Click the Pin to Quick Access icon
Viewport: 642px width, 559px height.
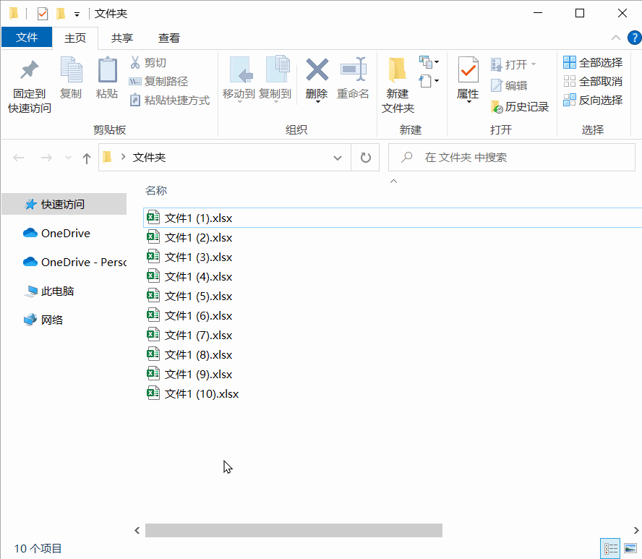pyautogui.click(x=29, y=71)
